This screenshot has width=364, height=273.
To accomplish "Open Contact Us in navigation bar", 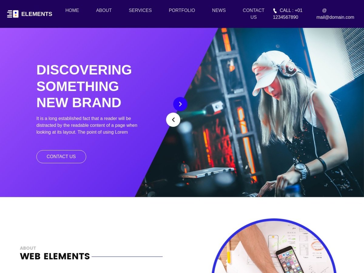I will [x=254, y=14].
